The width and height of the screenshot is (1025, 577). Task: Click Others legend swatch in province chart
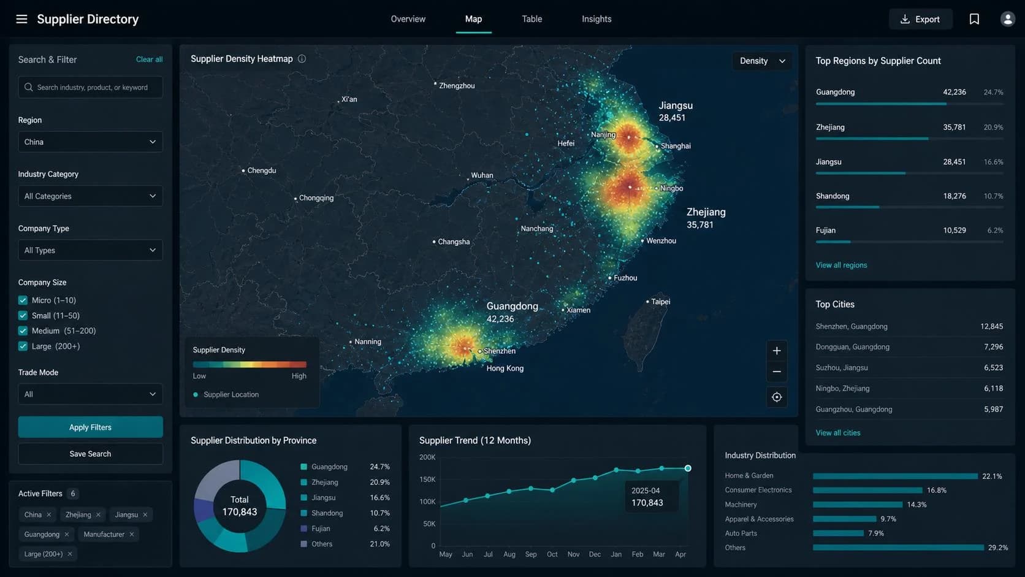point(303,544)
